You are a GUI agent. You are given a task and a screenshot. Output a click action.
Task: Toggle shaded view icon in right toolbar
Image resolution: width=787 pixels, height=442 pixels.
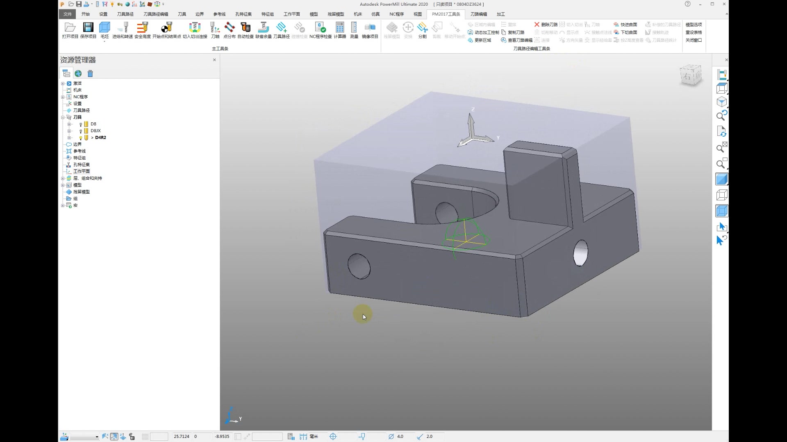721,179
